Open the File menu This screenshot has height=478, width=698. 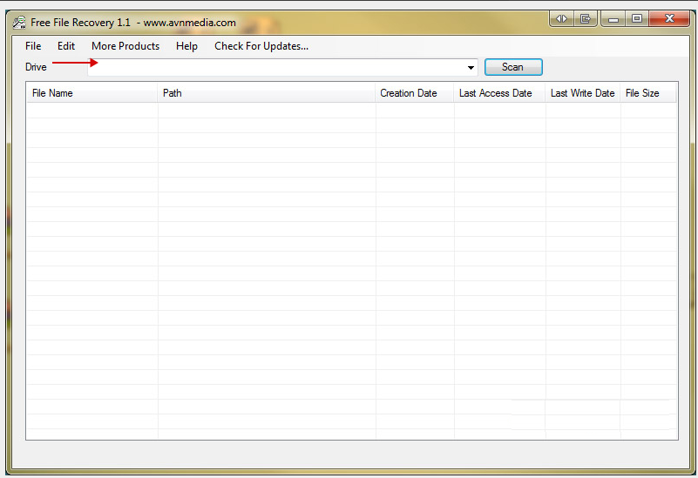coord(33,46)
